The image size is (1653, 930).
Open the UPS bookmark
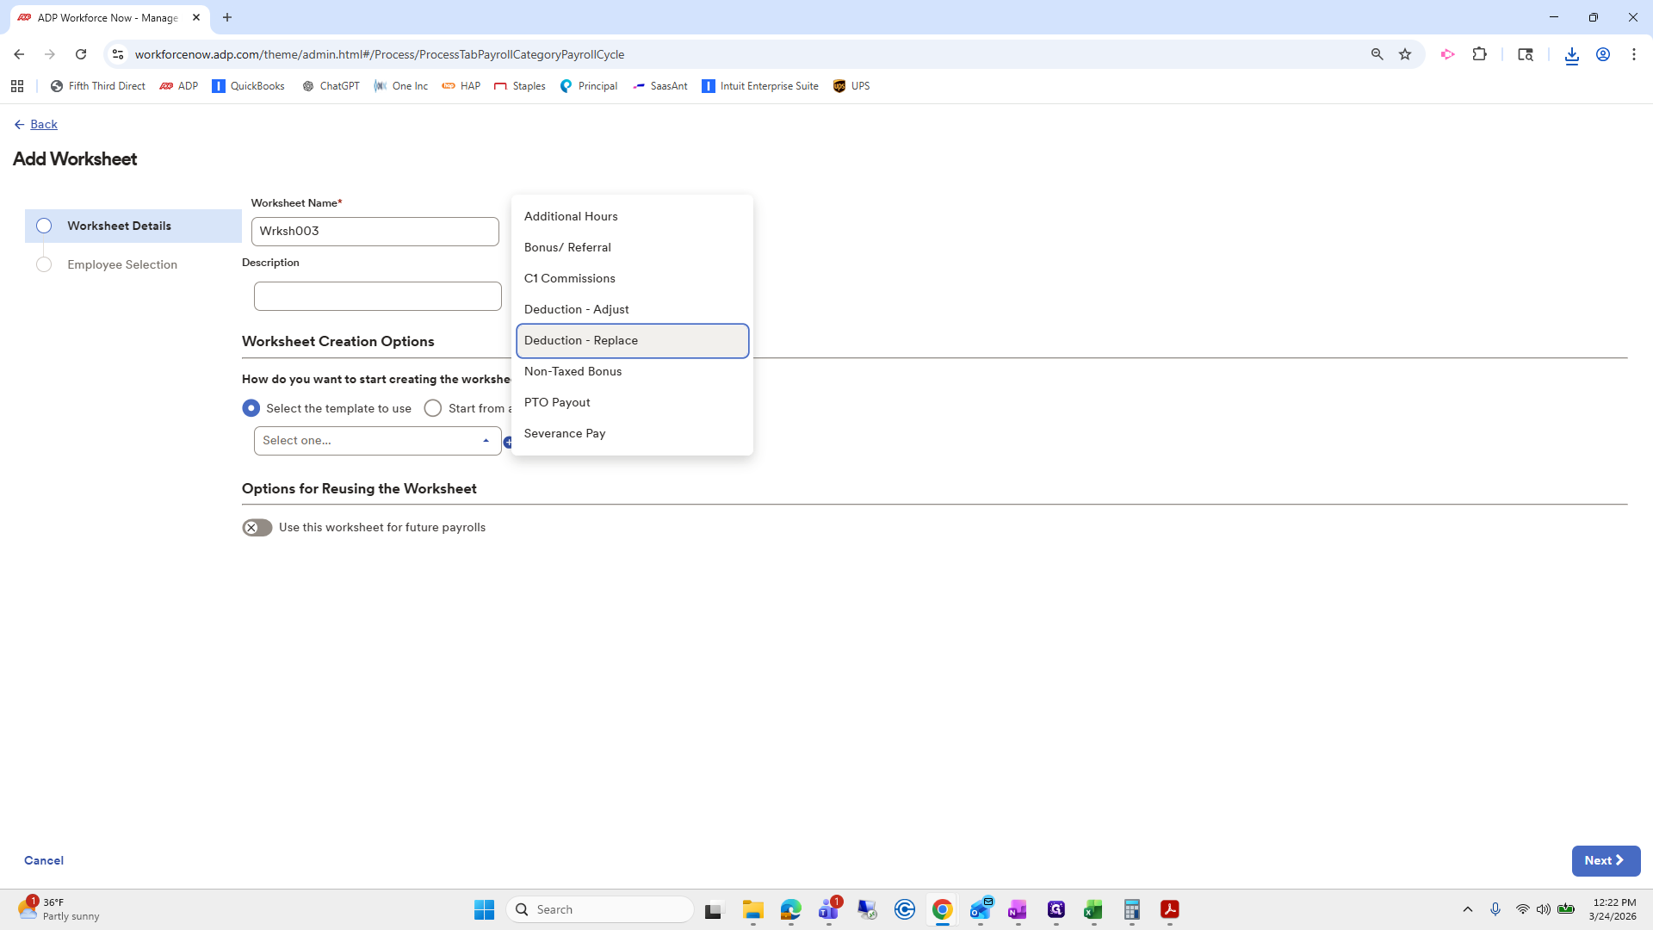point(851,86)
